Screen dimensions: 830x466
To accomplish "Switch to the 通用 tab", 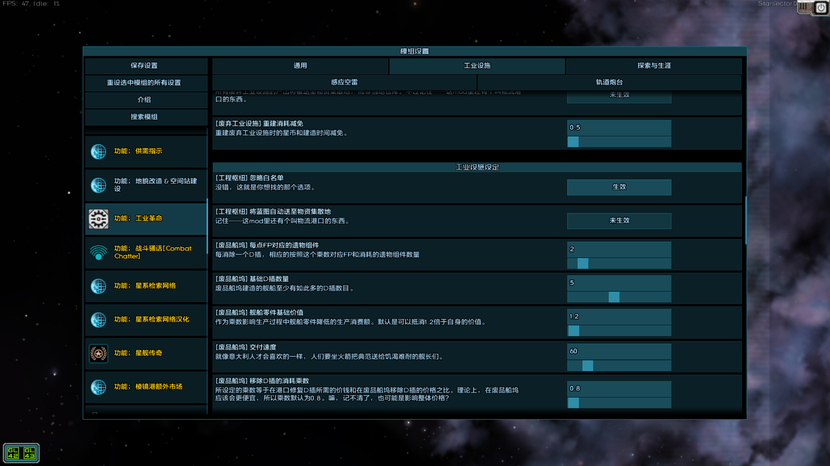I will tap(300, 66).
